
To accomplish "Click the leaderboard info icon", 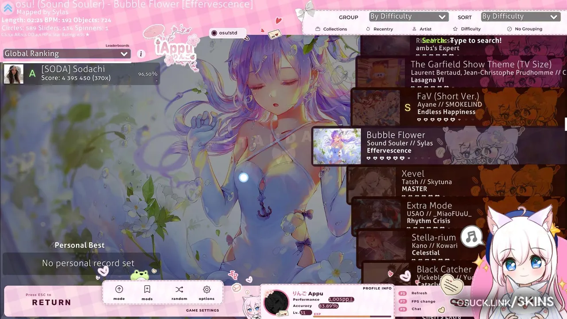I will point(141,54).
